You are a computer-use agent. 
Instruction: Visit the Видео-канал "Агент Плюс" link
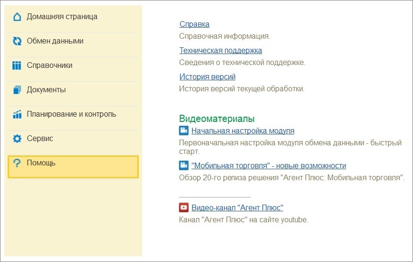(x=237, y=207)
